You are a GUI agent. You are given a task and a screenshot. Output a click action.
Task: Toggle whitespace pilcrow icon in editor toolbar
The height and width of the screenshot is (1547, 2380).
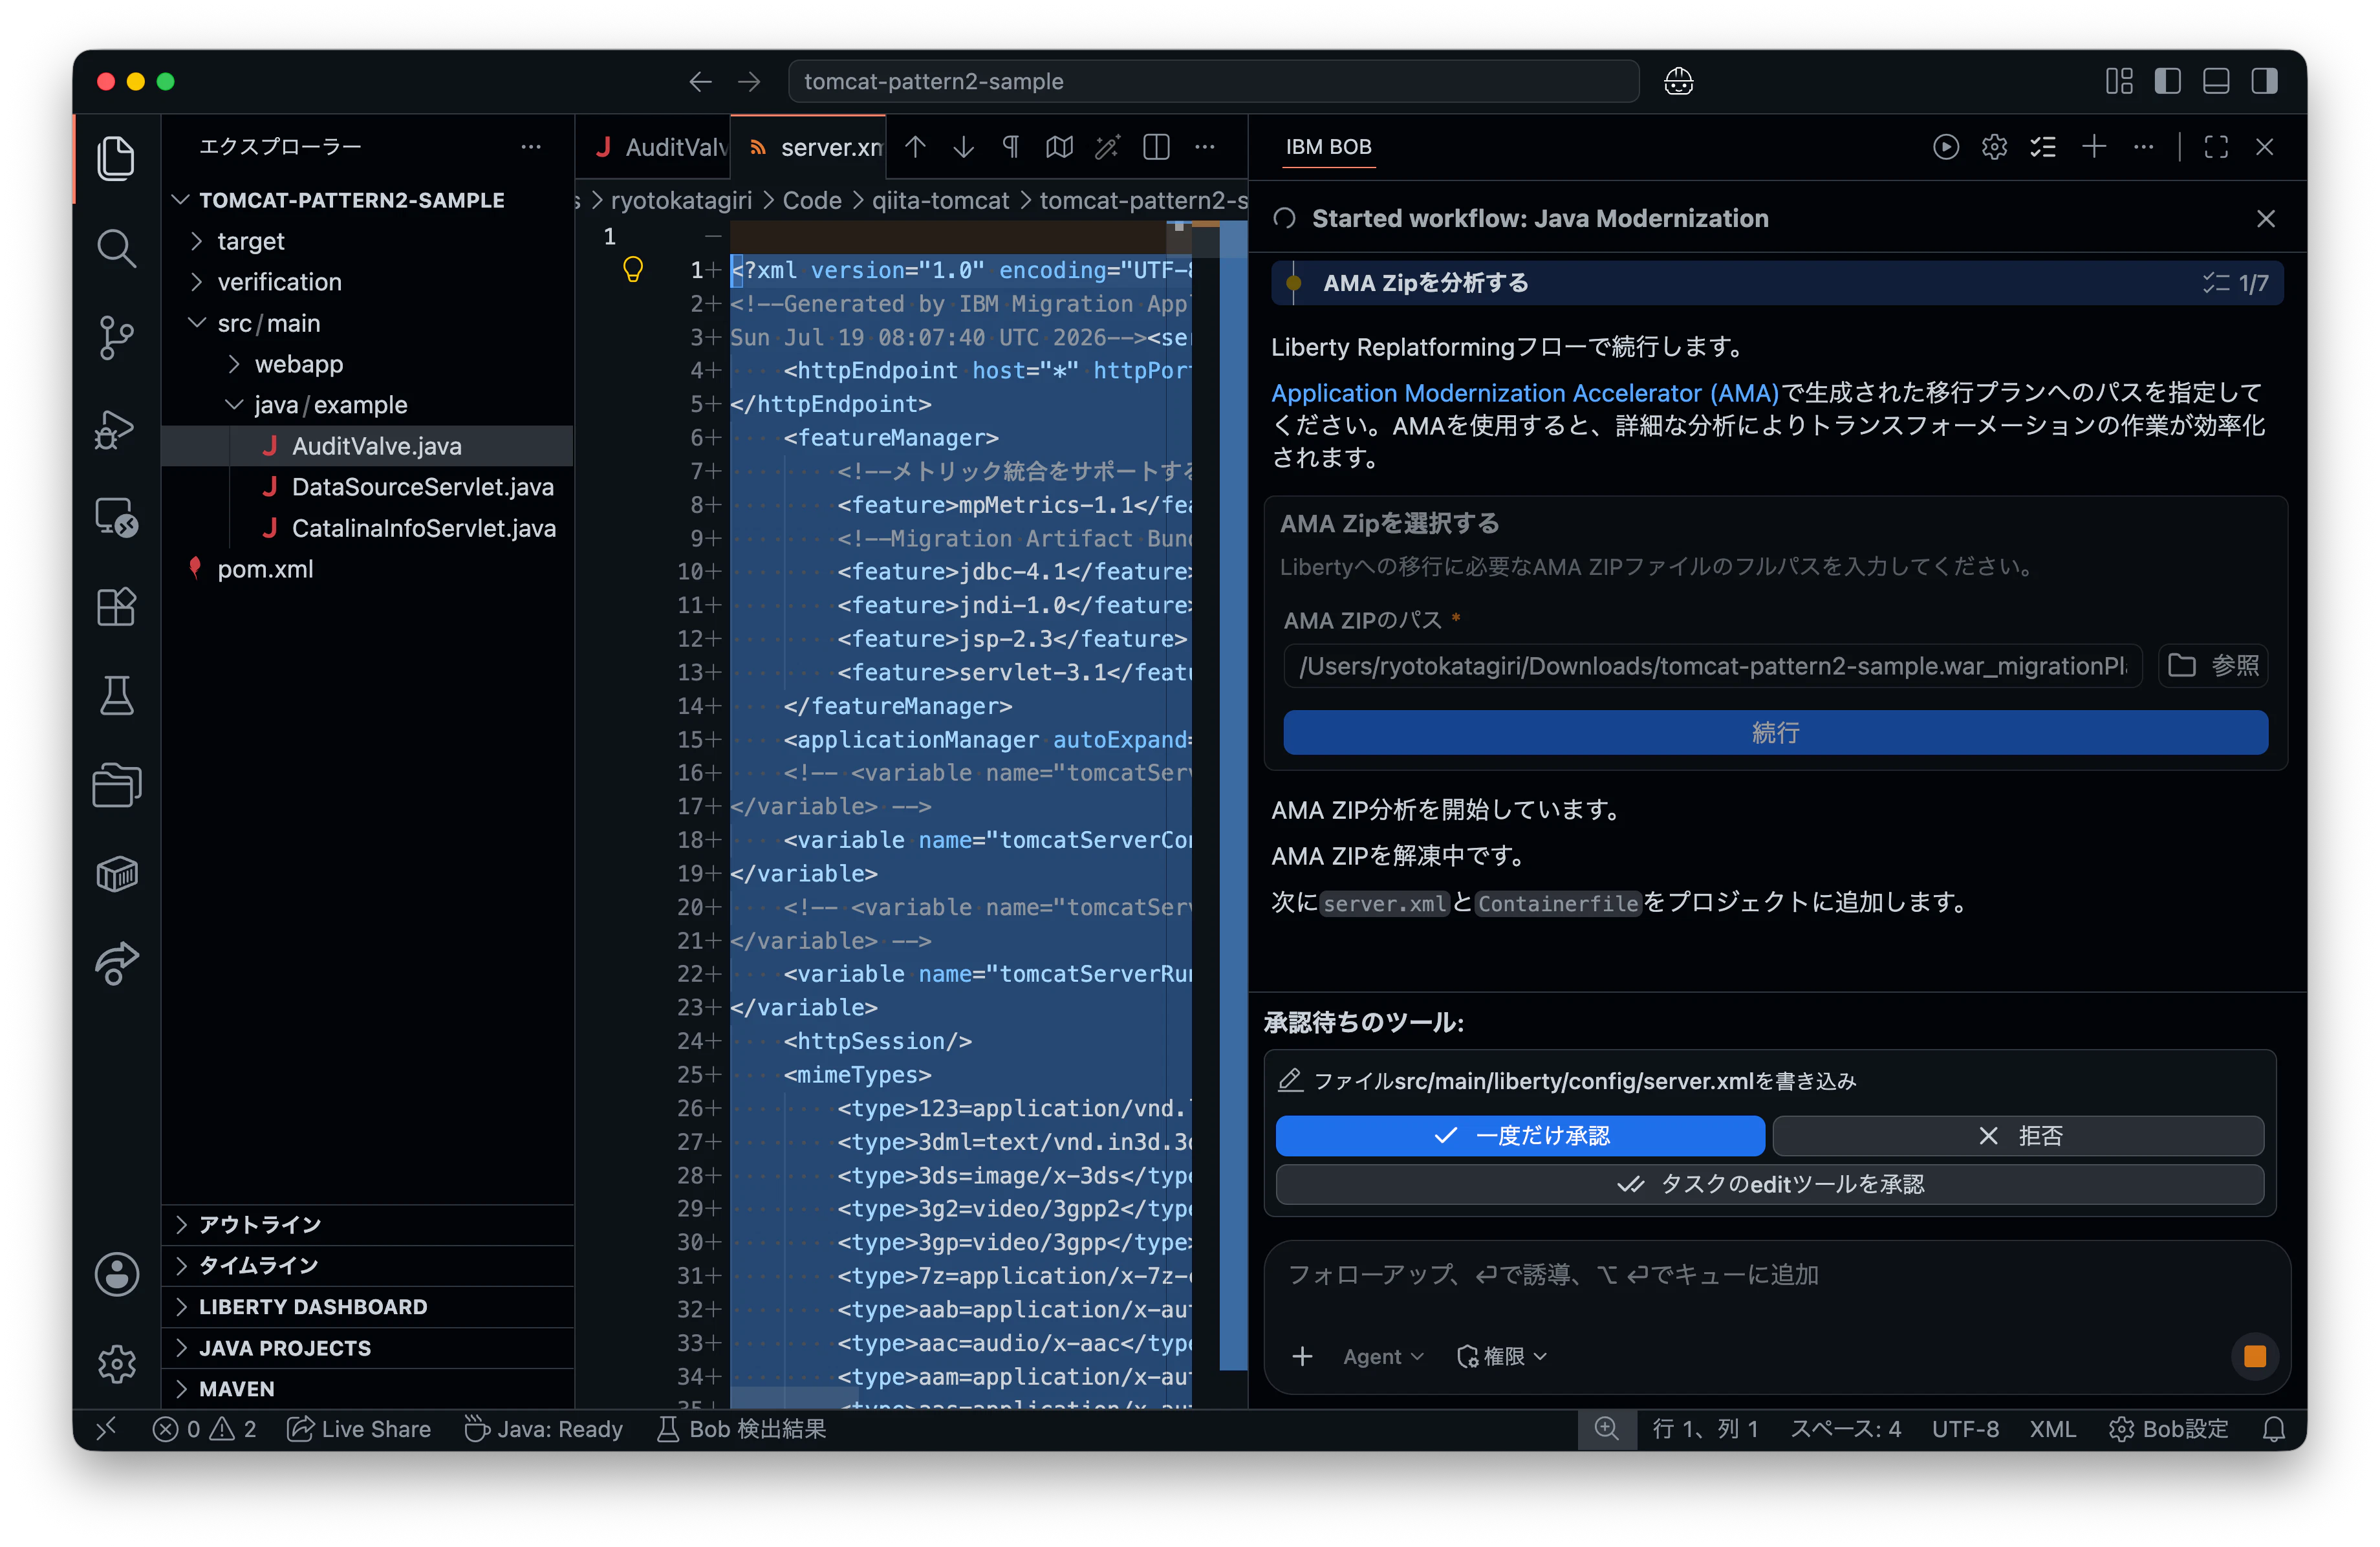coord(1011,147)
